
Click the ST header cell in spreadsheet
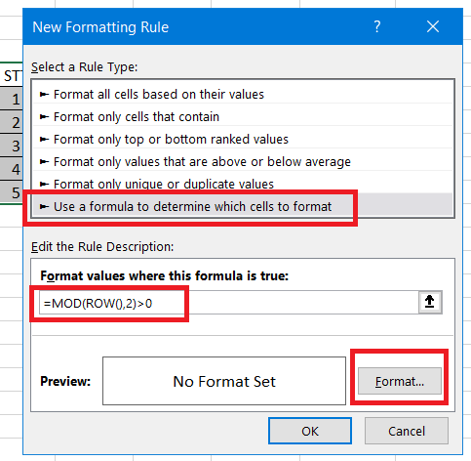[12, 75]
